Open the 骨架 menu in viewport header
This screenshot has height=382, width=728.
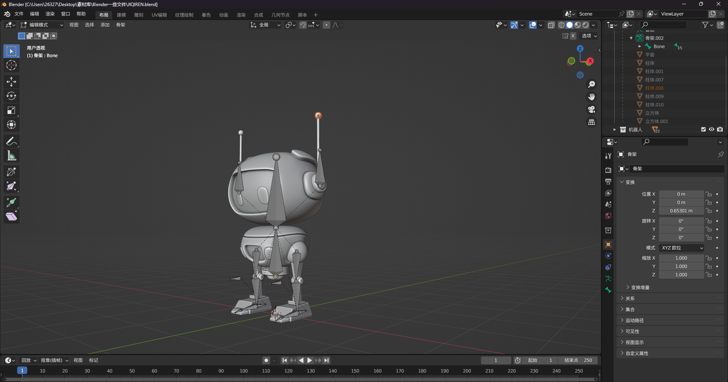point(121,25)
